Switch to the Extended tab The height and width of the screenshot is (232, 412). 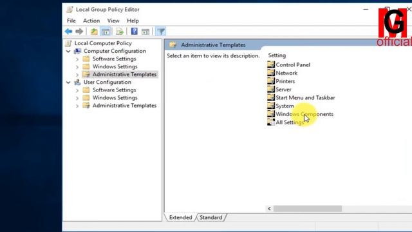tap(180, 218)
